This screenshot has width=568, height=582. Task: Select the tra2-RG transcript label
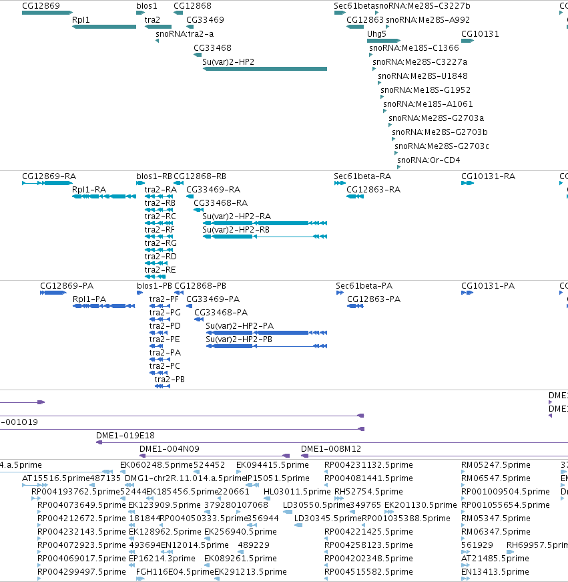click(x=161, y=243)
